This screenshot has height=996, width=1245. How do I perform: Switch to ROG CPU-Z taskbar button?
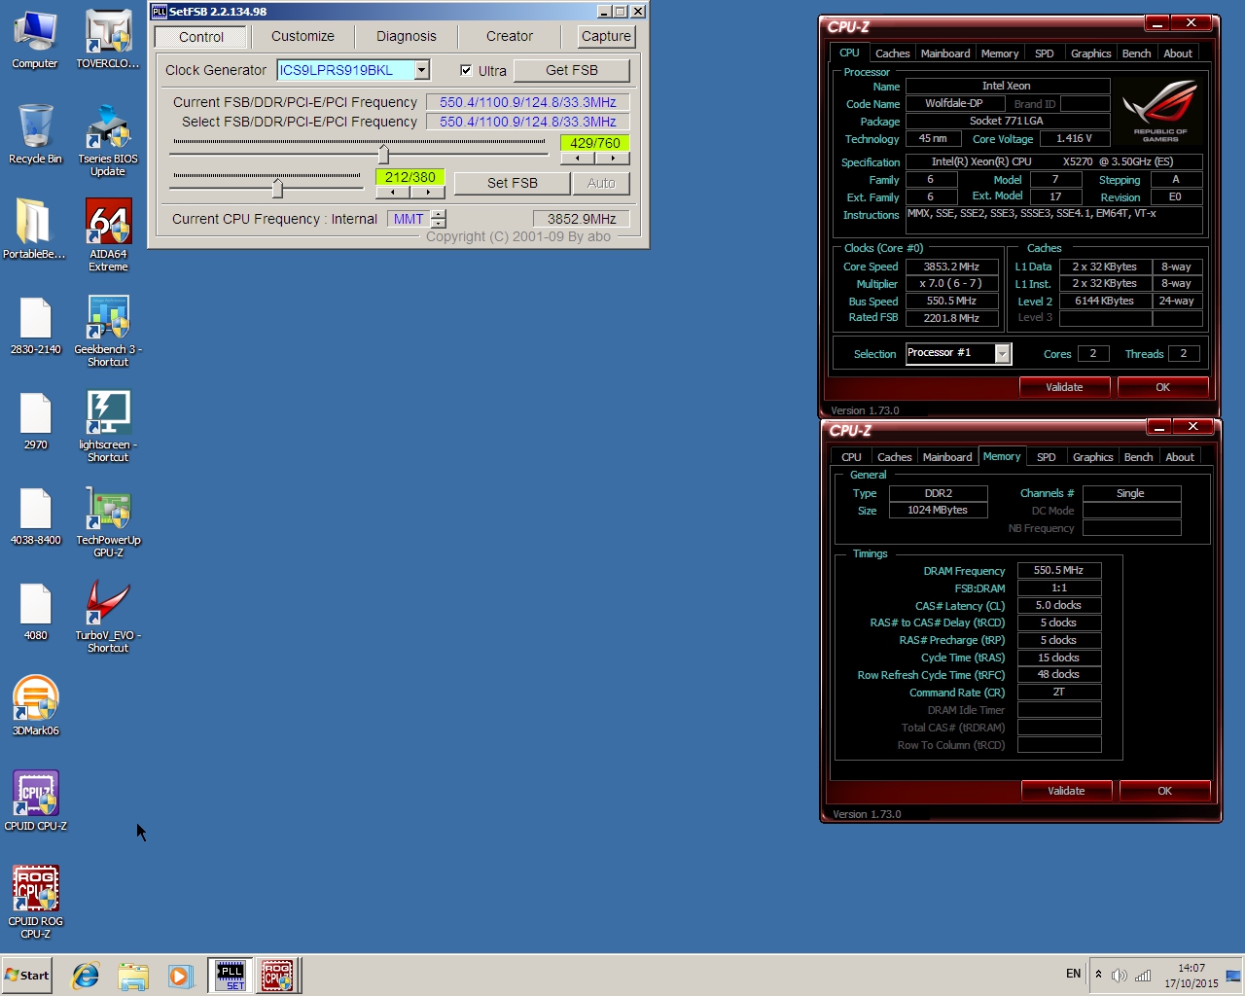tap(277, 976)
